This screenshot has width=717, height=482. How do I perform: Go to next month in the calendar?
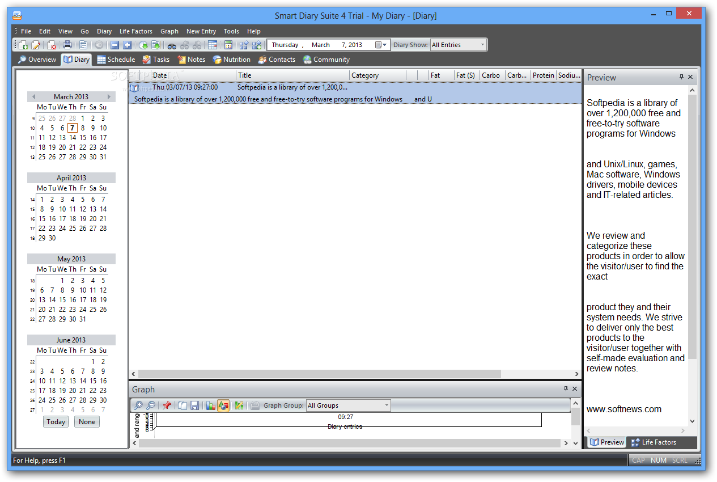(109, 97)
